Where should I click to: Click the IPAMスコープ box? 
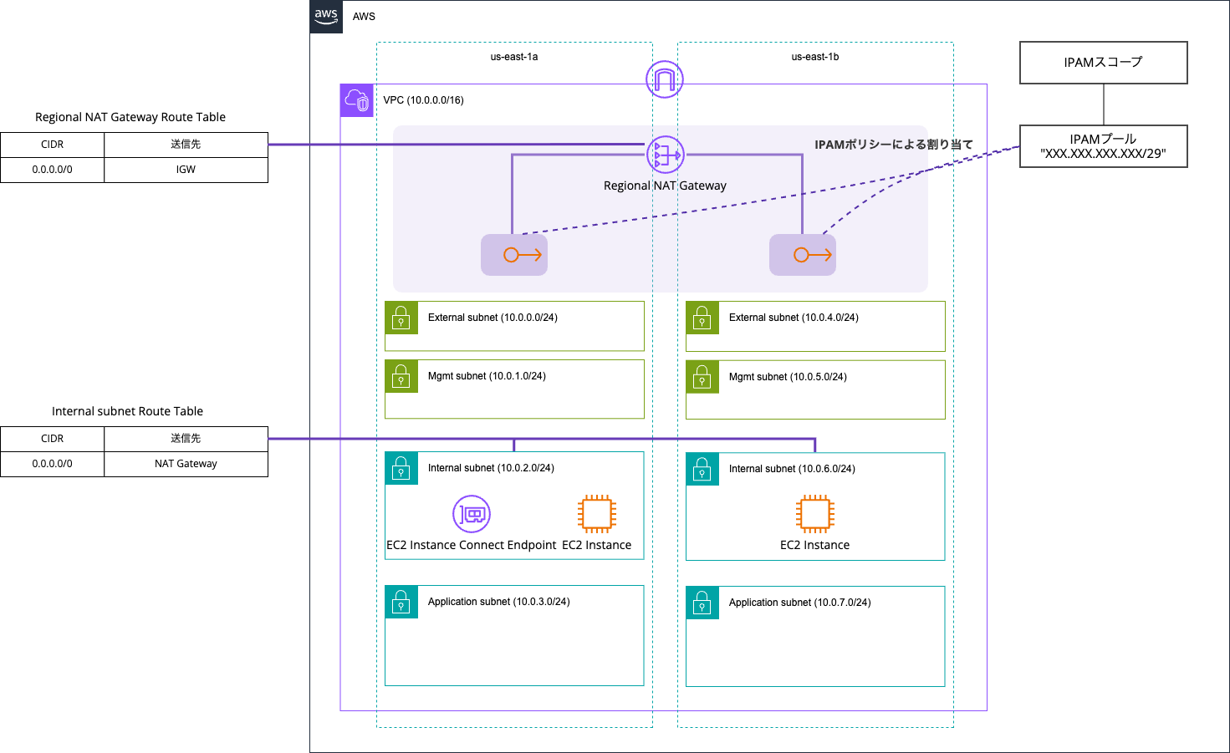click(1103, 63)
